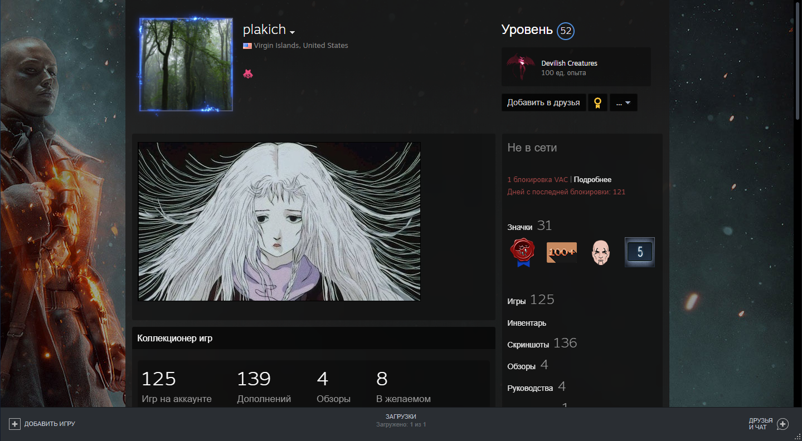
Task: Open the level 52 circle badge
Action: click(566, 31)
